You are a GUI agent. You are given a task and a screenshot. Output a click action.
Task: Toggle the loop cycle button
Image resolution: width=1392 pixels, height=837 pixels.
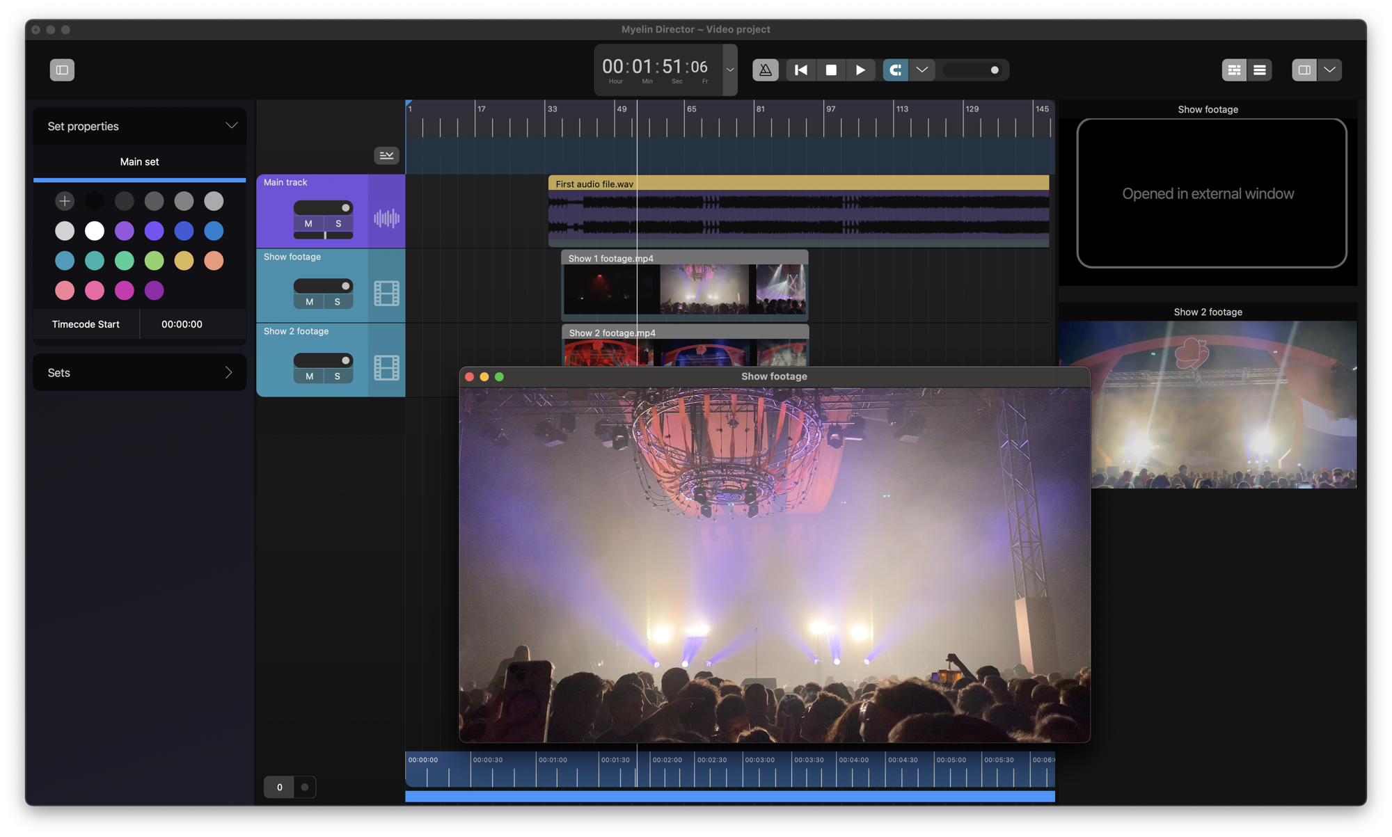(895, 70)
